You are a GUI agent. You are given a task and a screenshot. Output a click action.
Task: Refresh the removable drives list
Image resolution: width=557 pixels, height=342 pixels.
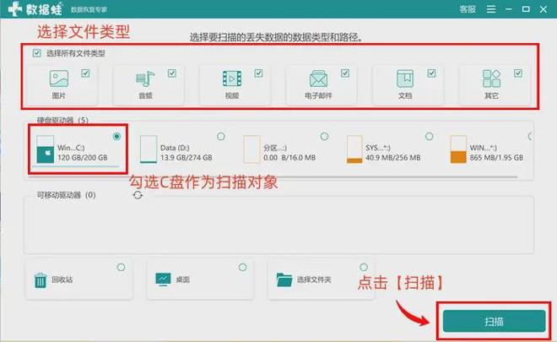click(138, 195)
